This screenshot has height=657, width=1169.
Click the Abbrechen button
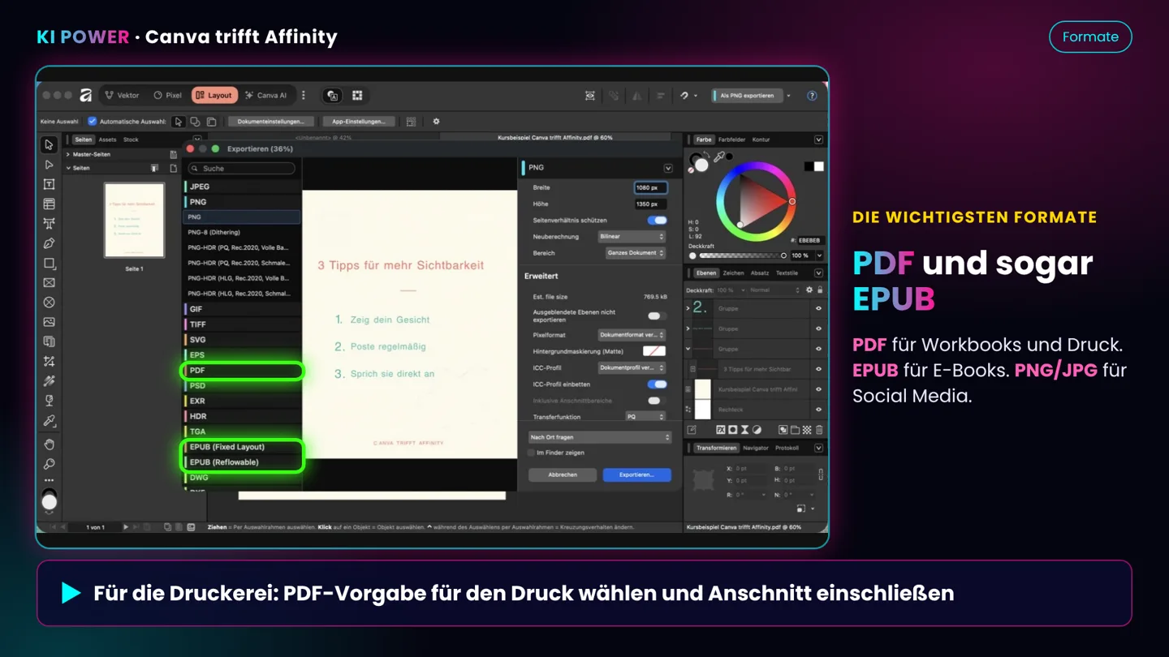pyautogui.click(x=563, y=474)
